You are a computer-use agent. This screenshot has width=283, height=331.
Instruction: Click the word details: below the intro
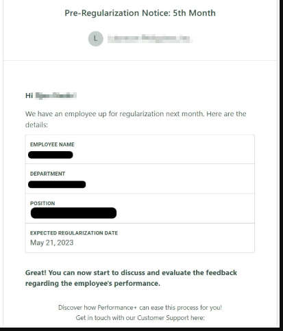coord(36,124)
